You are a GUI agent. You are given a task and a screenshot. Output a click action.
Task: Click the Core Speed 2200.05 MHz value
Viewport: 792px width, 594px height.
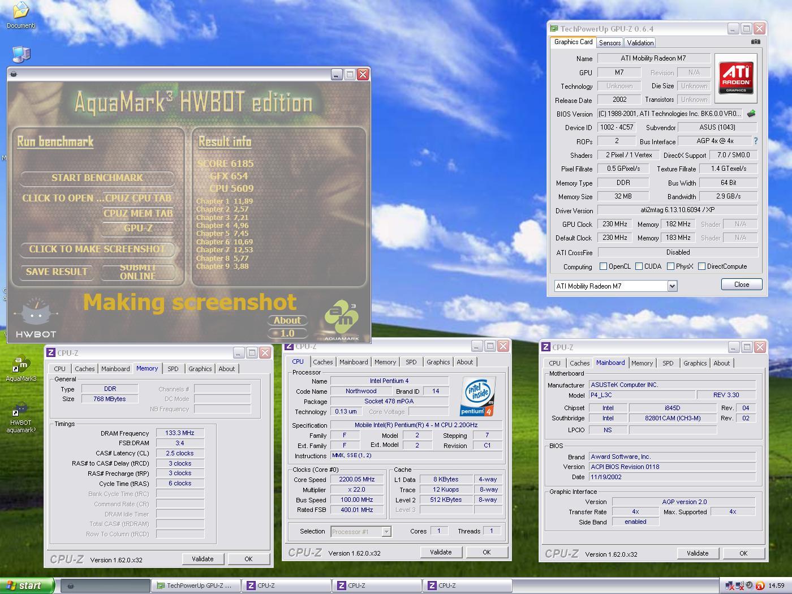point(357,479)
